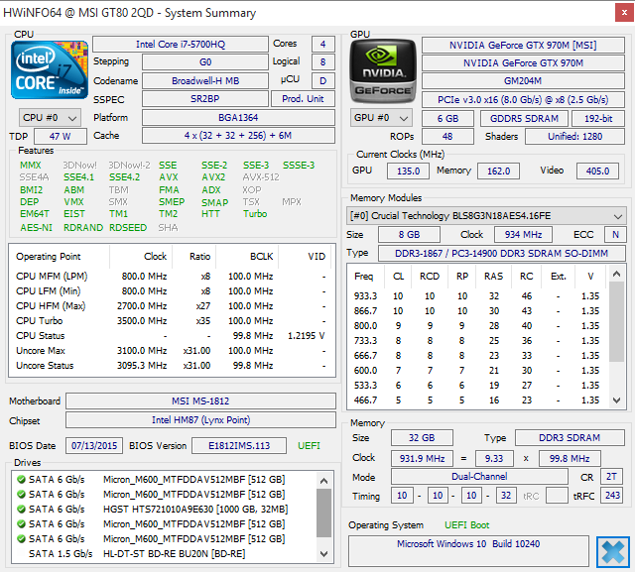
Task: Click the tRFC 243 field
Action: pos(612,495)
